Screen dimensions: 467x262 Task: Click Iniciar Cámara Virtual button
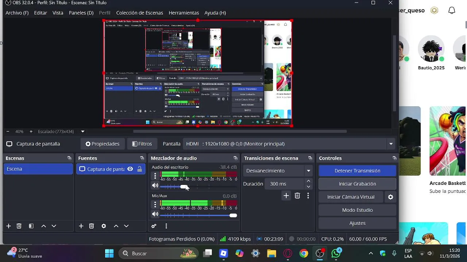351,197
